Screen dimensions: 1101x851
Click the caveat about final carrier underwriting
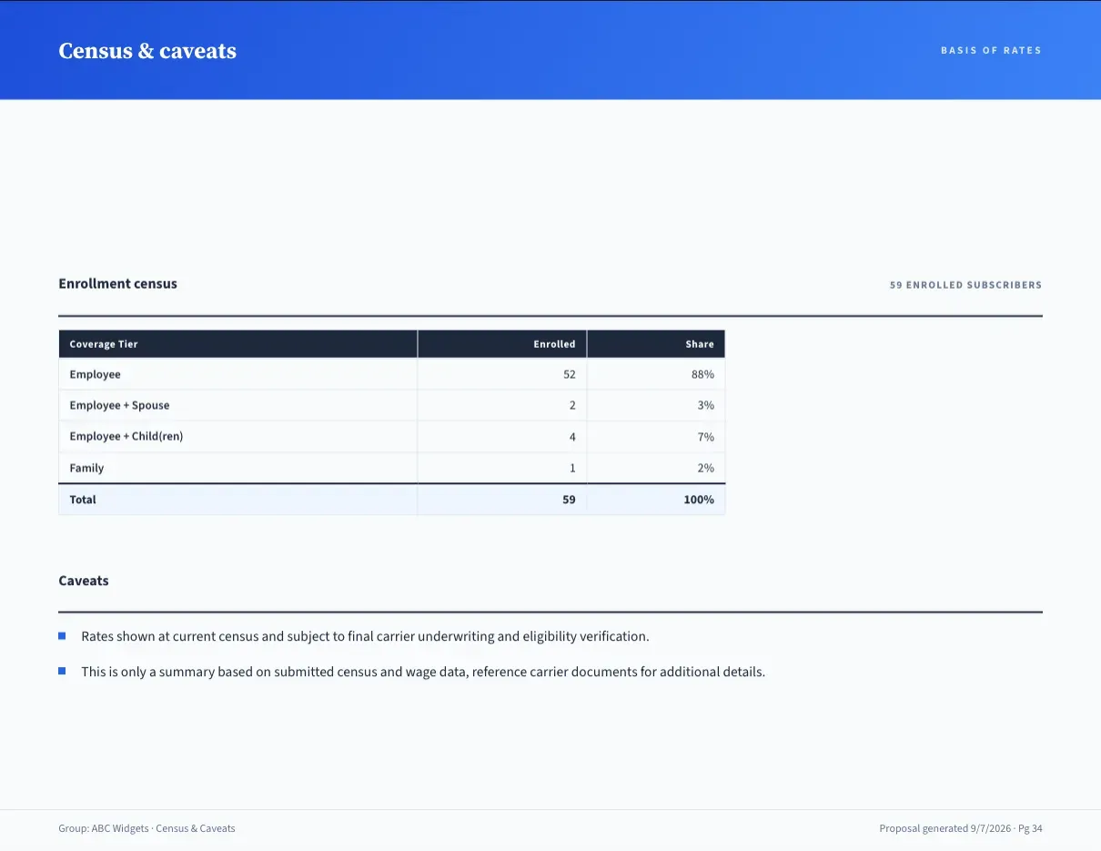click(365, 636)
